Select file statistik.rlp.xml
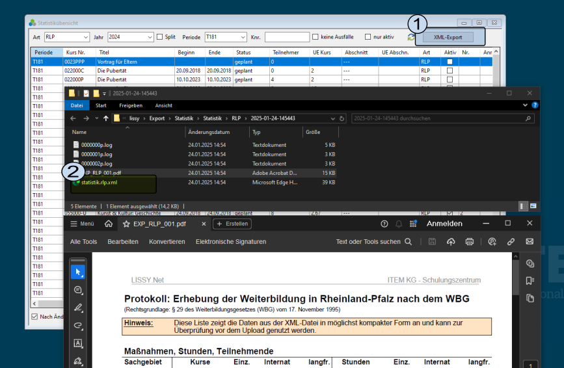Image resolution: width=564 pixels, height=368 pixels. (99, 183)
